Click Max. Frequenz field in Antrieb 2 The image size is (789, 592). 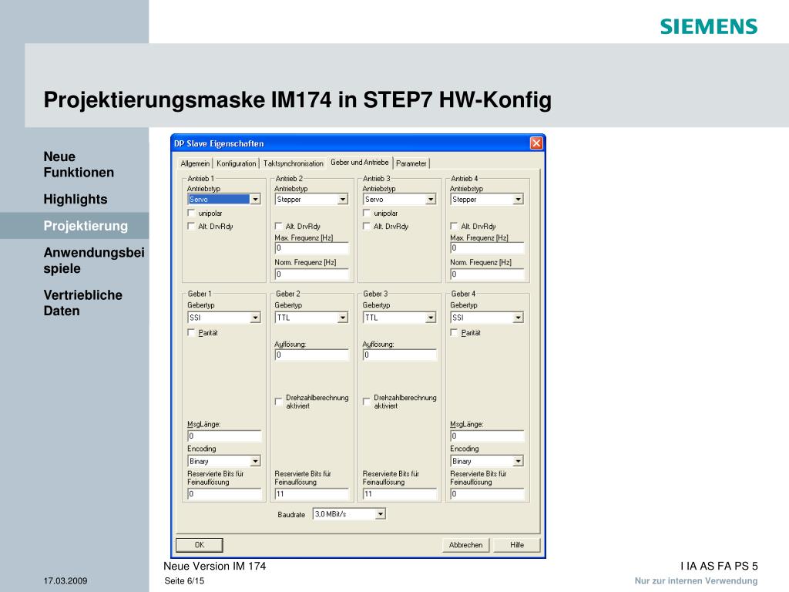coord(311,248)
